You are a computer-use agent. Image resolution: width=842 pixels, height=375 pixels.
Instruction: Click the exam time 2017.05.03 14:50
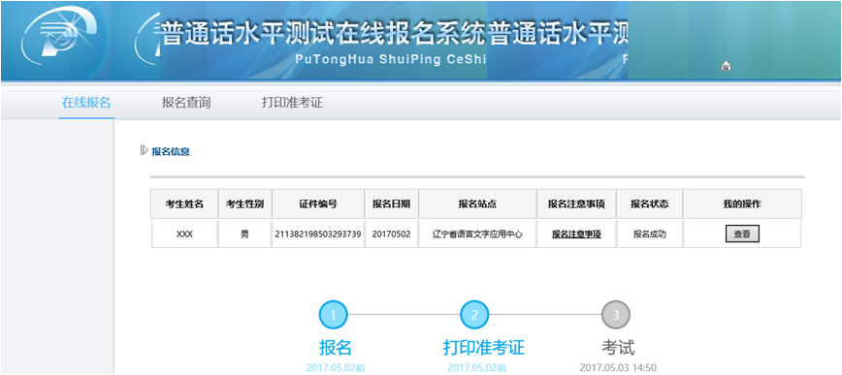pos(618,368)
